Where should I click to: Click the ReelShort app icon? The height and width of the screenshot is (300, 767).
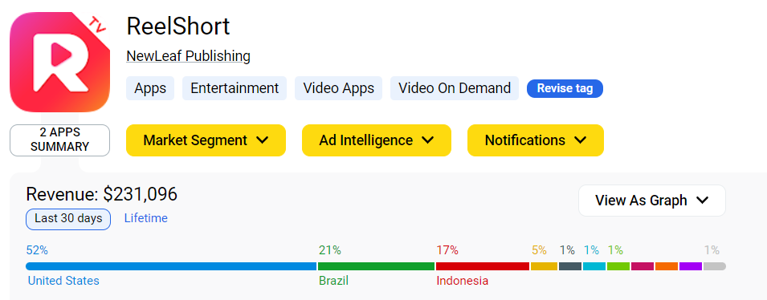(59, 62)
